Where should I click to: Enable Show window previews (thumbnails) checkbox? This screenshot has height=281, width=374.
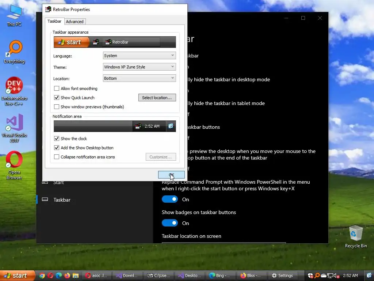coord(57,106)
